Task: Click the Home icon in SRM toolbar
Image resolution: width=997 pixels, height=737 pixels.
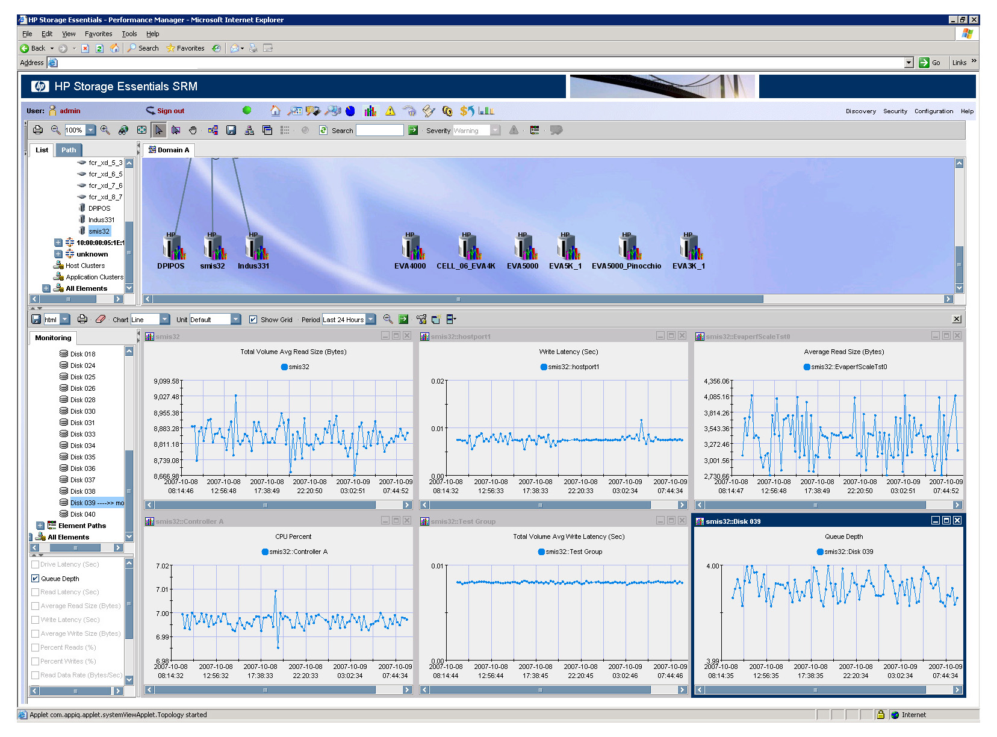Action: (x=275, y=111)
